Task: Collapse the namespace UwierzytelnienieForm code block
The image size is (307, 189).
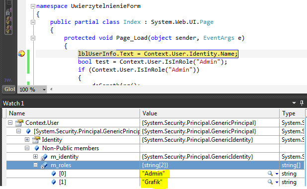Action: 33,6
